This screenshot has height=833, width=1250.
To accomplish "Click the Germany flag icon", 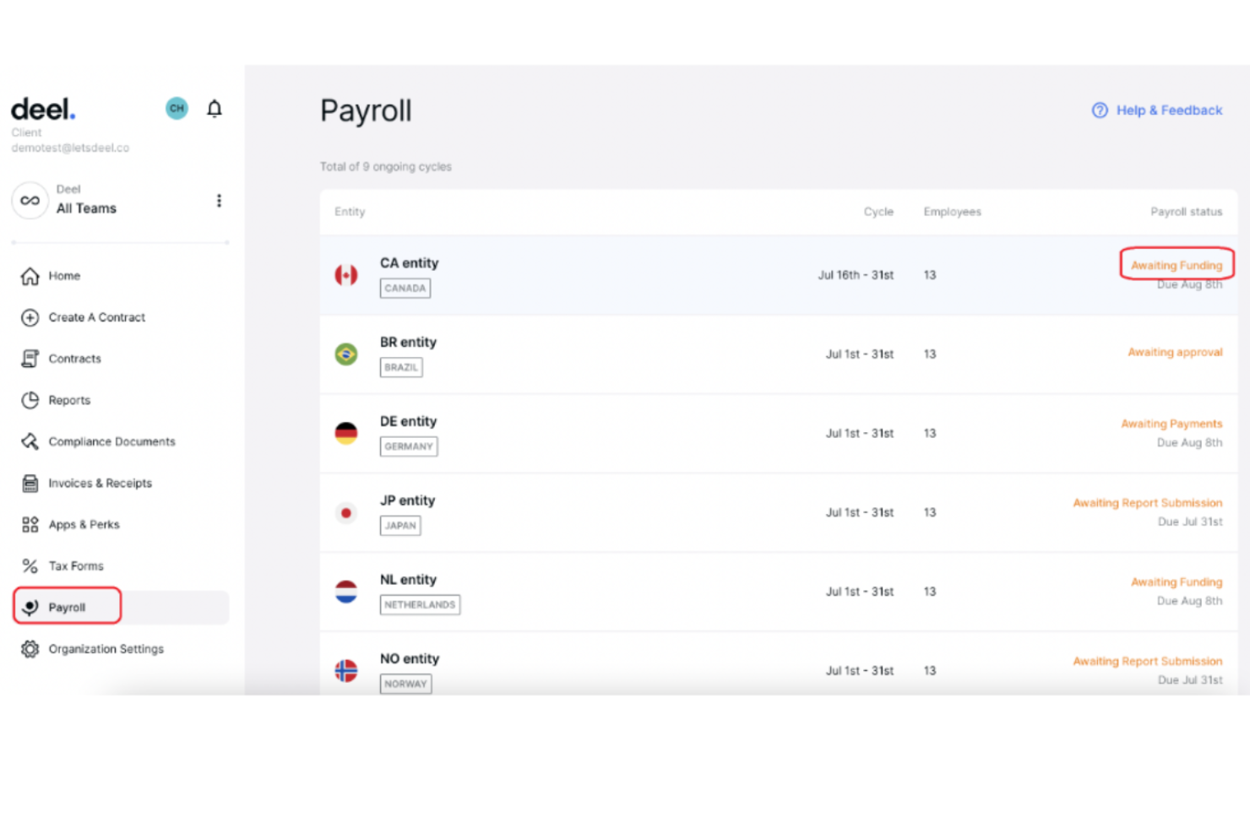I will [x=346, y=433].
